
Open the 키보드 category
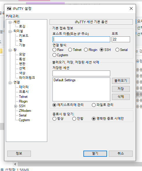[x=24, y=36]
